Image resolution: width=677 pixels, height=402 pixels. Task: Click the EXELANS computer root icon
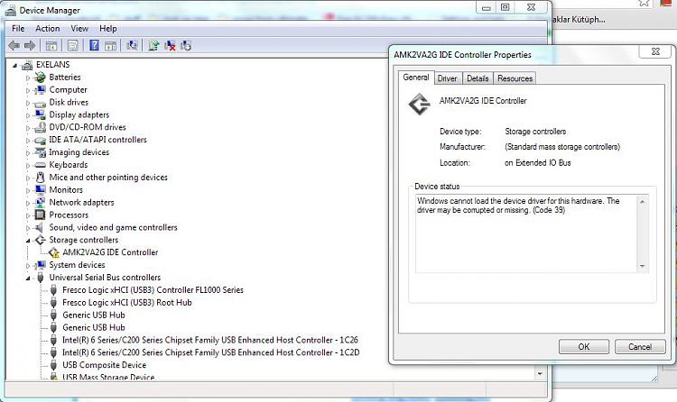click(27, 65)
